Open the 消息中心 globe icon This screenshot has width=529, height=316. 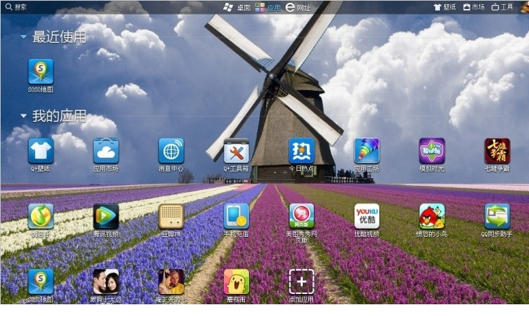(x=171, y=151)
